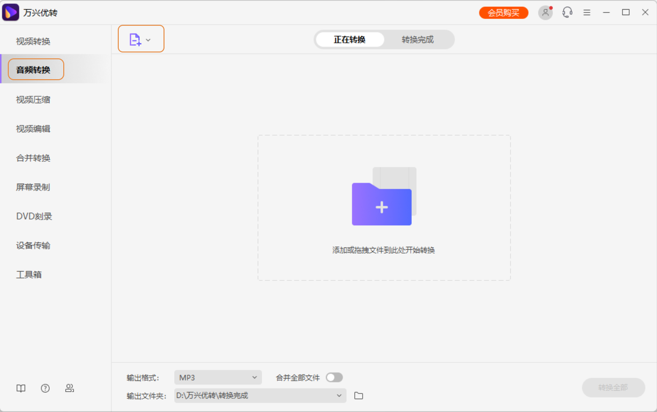Open 视频转换 in the sidebar
The height and width of the screenshot is (412, 657).
coord(33,41)
